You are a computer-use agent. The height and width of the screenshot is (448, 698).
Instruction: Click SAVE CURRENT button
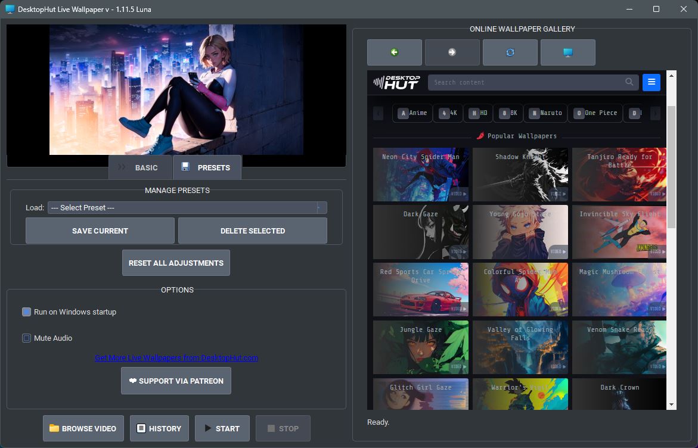point(100,231)
